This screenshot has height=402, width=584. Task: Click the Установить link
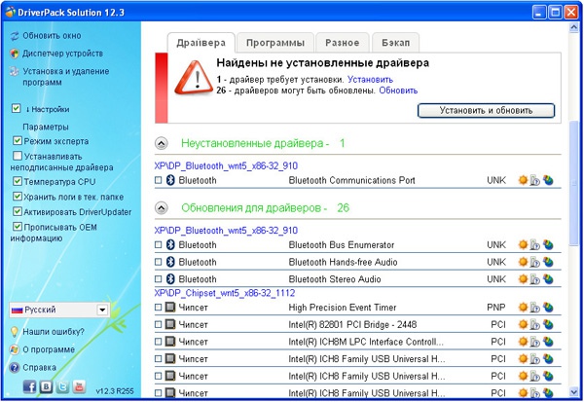pos(370,80)
